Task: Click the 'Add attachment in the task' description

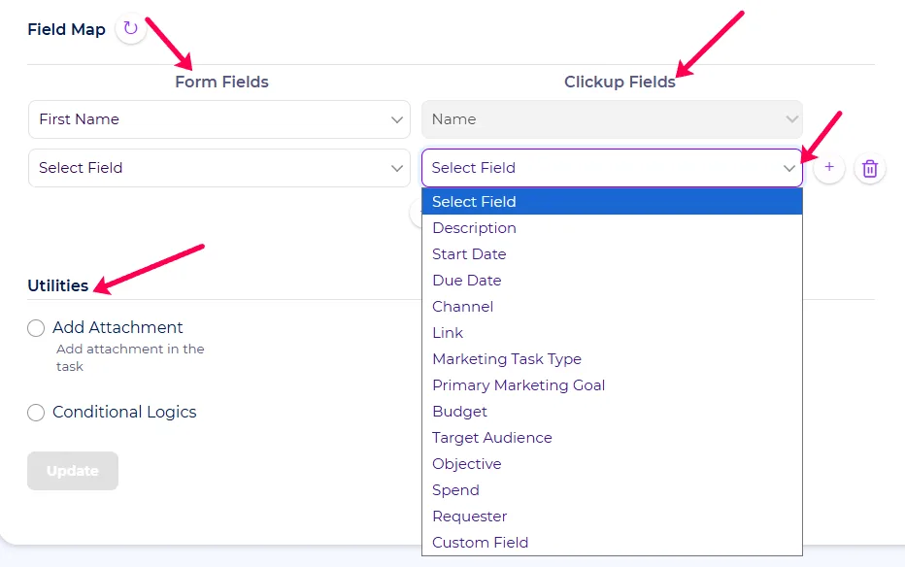Action: pos(130,357)
